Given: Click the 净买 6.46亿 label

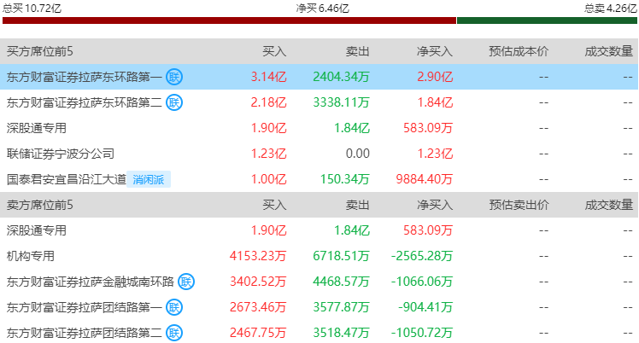Looking at the screenshot, I should point(322,9).
